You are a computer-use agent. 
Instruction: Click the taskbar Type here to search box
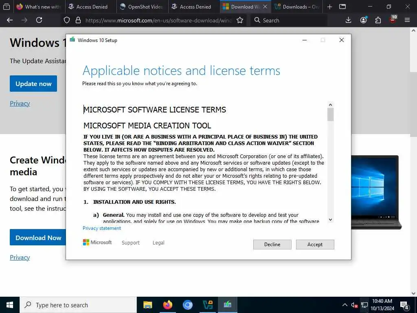(78, 305)
